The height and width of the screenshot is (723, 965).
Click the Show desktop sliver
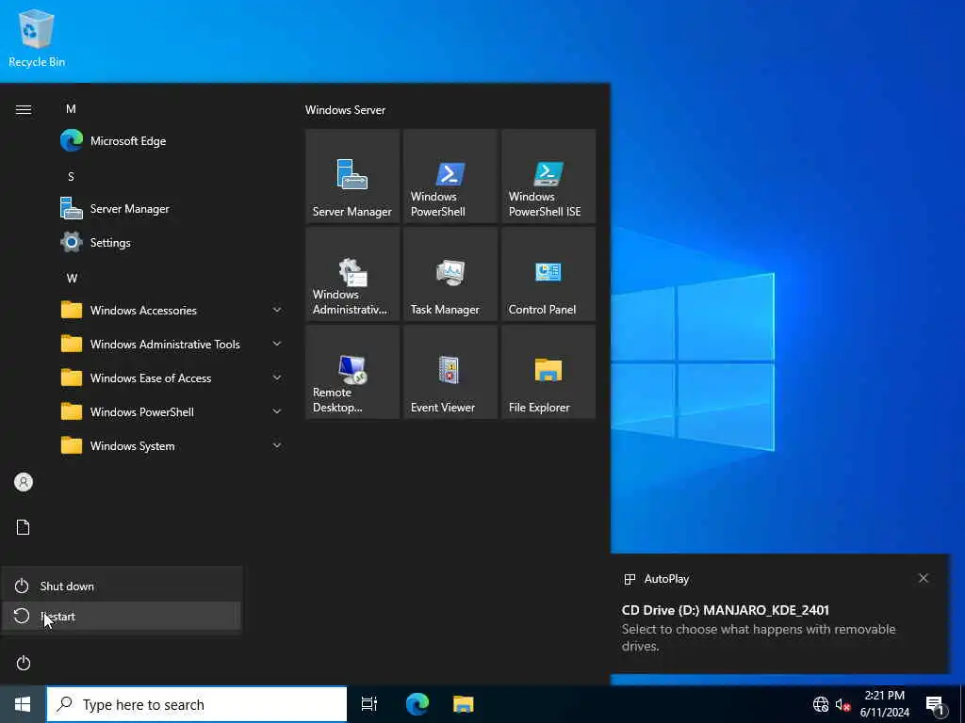(962, 704)
